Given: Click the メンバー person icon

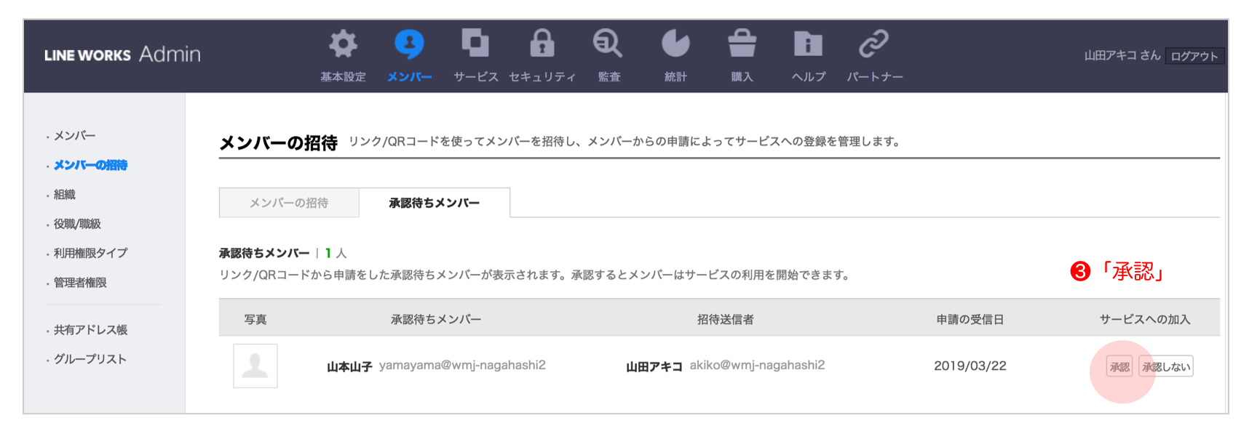Looking at the screenshot, I should tap(409, 44).
